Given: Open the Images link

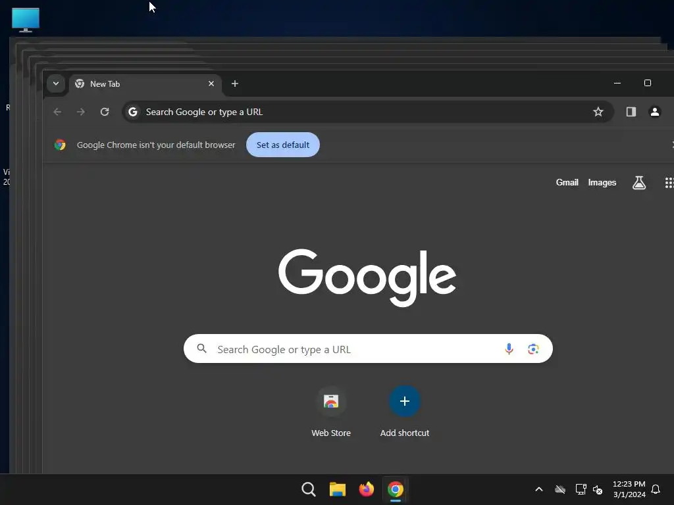Looking at the screenshot, I should point(602,183).
